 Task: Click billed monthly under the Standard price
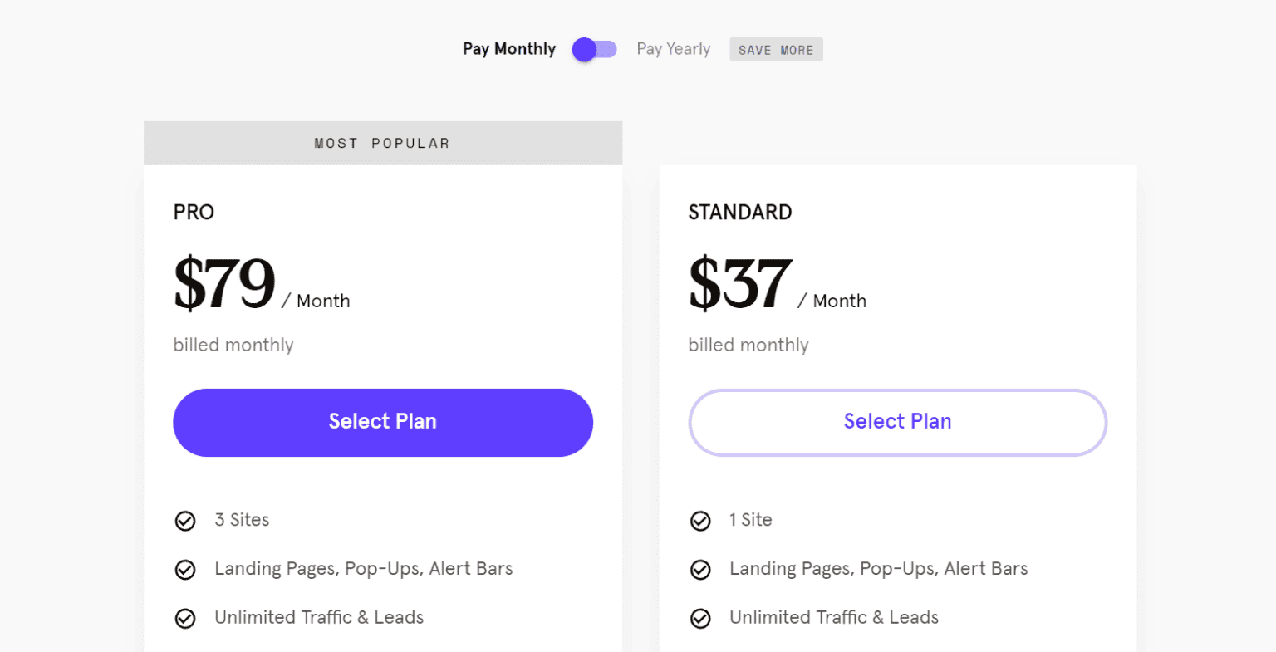point(748,345)
